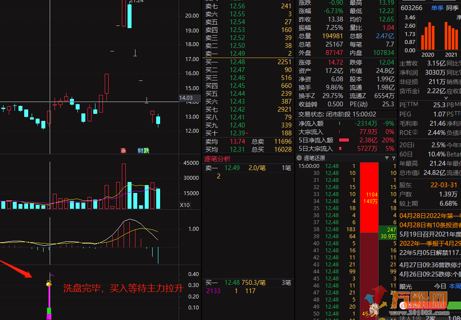Viewport: 461px width, 320px height.
Task: Click the 户数 1.39万 value
Action: coord(448,194)
